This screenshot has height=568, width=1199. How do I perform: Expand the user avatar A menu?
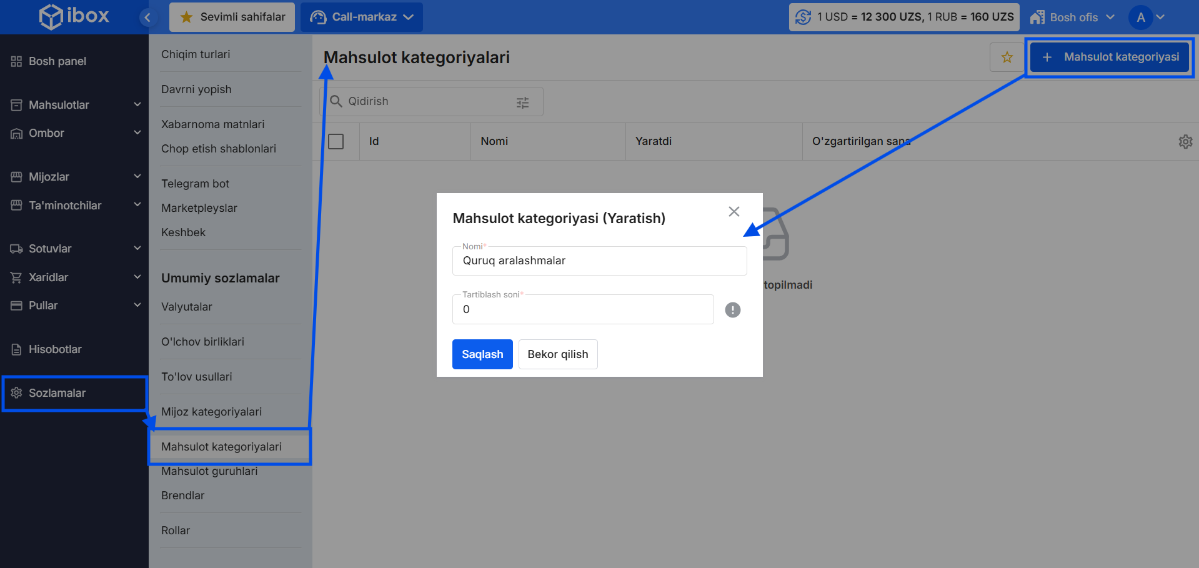[x=1147, y=17]
